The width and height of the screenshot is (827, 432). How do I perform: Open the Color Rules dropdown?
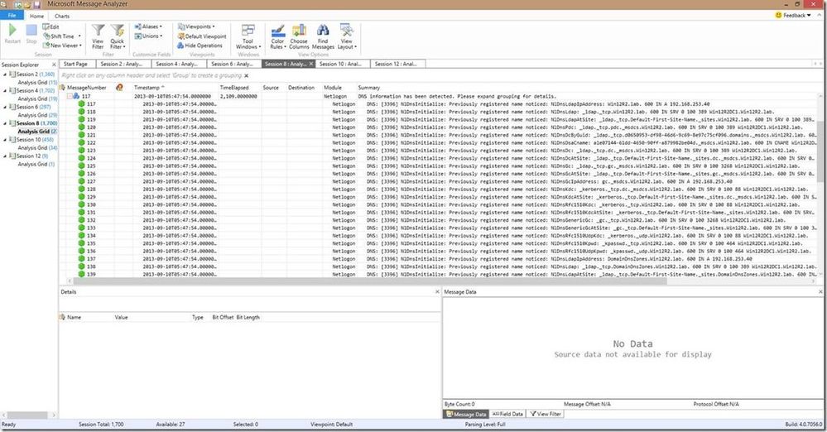[x=278, y=37]
